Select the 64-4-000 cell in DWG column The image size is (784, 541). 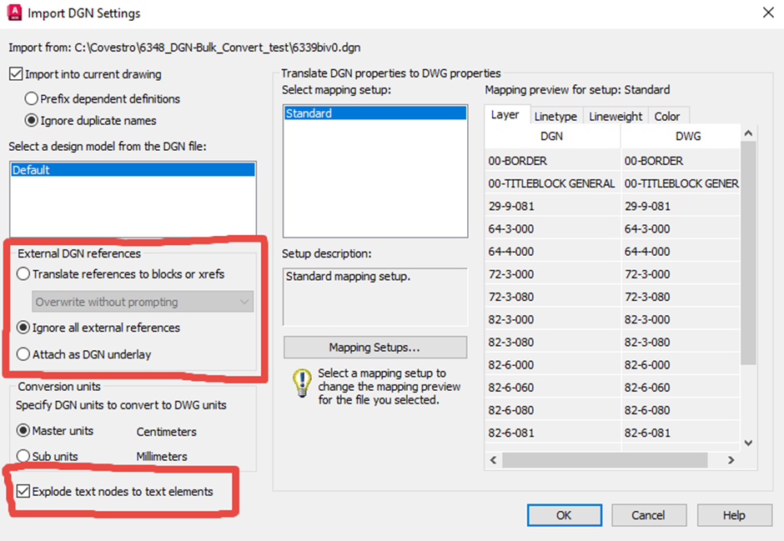[680, 251]
